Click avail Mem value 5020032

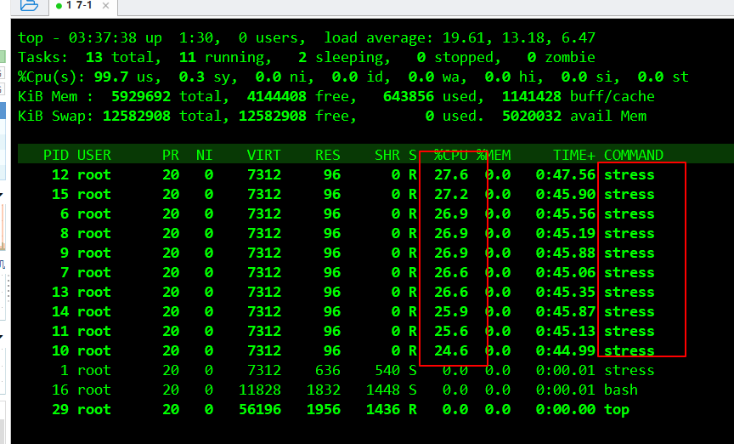click(x=532, y=117)
